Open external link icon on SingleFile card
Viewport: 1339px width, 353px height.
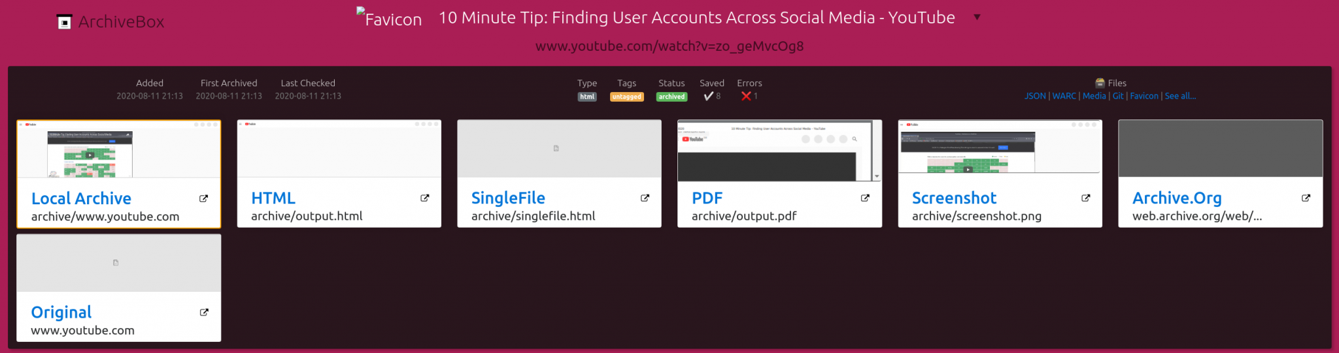pos(645,198)
